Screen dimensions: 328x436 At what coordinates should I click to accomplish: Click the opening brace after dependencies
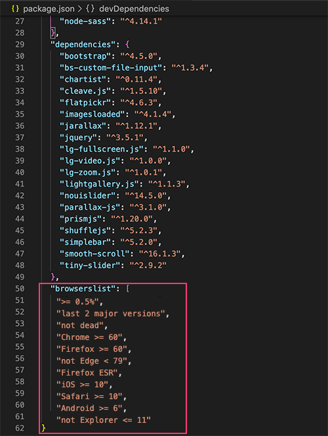click(x=127, y=45)
